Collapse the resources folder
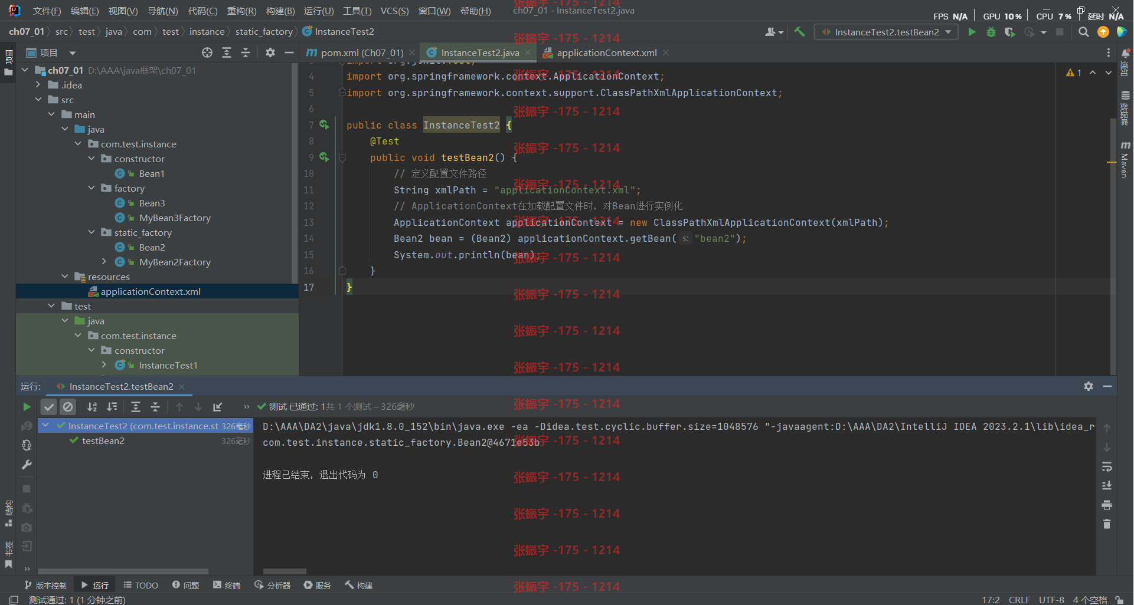This screenshot has height=605, width=1134. 65,277
